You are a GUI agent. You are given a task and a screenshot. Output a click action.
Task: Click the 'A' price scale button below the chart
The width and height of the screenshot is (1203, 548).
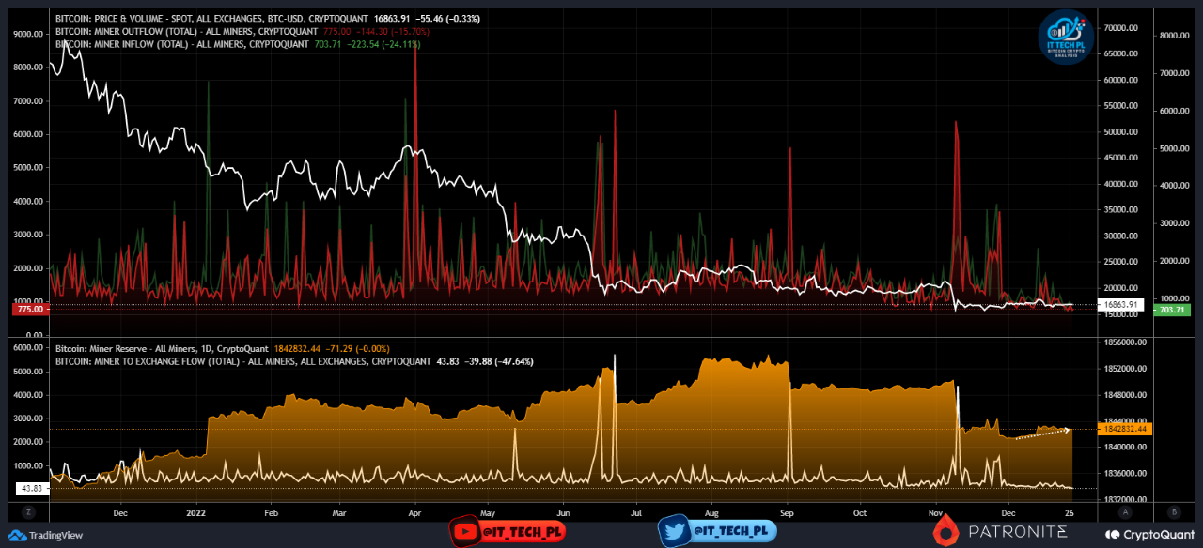(x=1126, y=513)
